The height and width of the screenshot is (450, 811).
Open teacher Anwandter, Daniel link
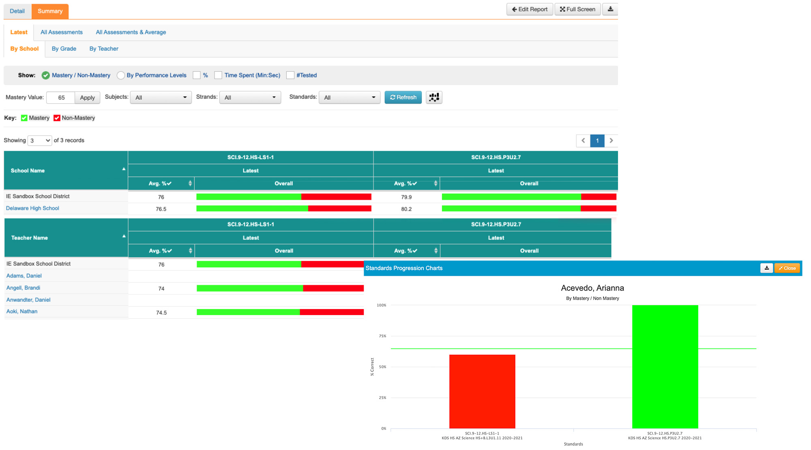click(x=28, y=300)
